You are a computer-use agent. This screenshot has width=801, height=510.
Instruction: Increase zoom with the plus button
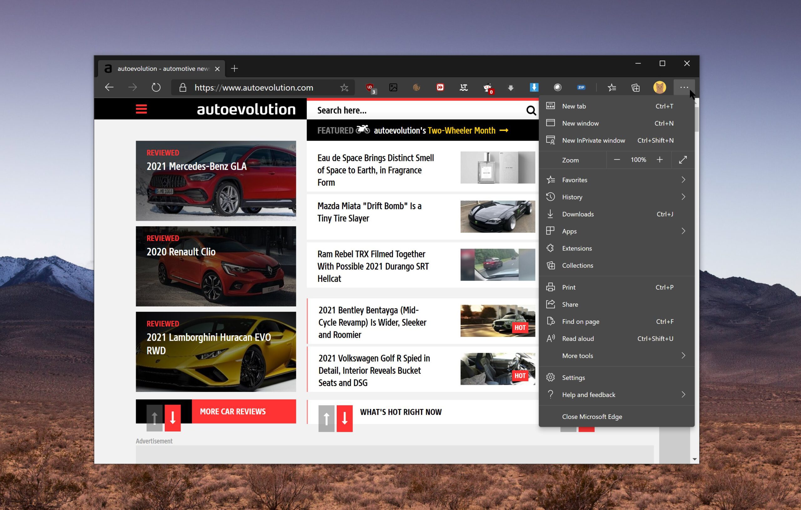660,160
